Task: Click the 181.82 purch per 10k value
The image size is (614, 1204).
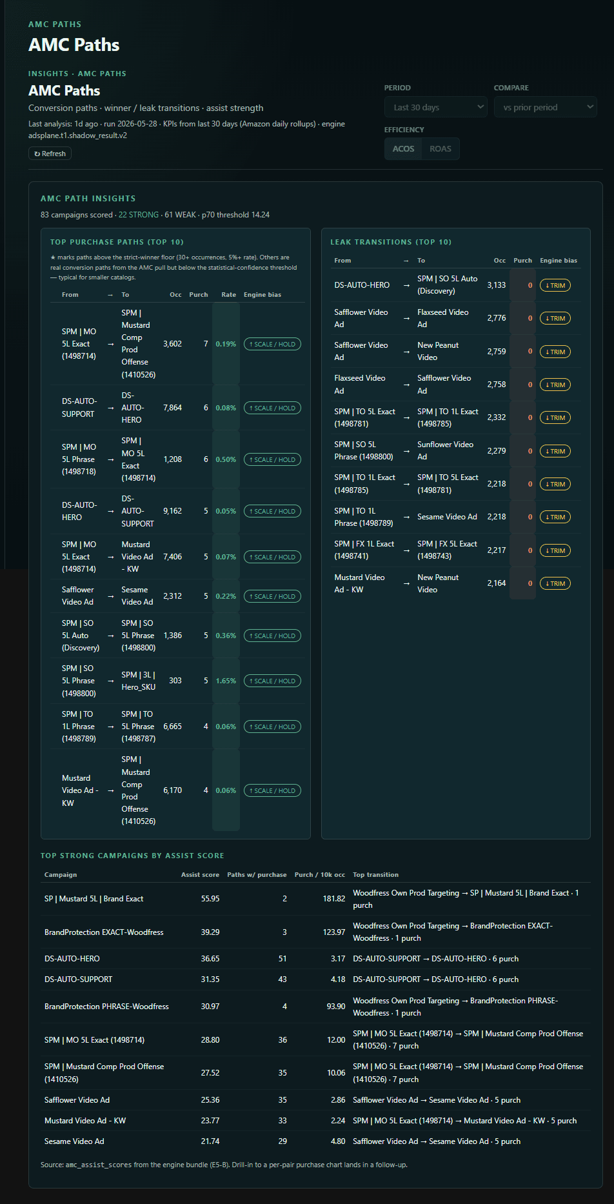Action: 334,899
